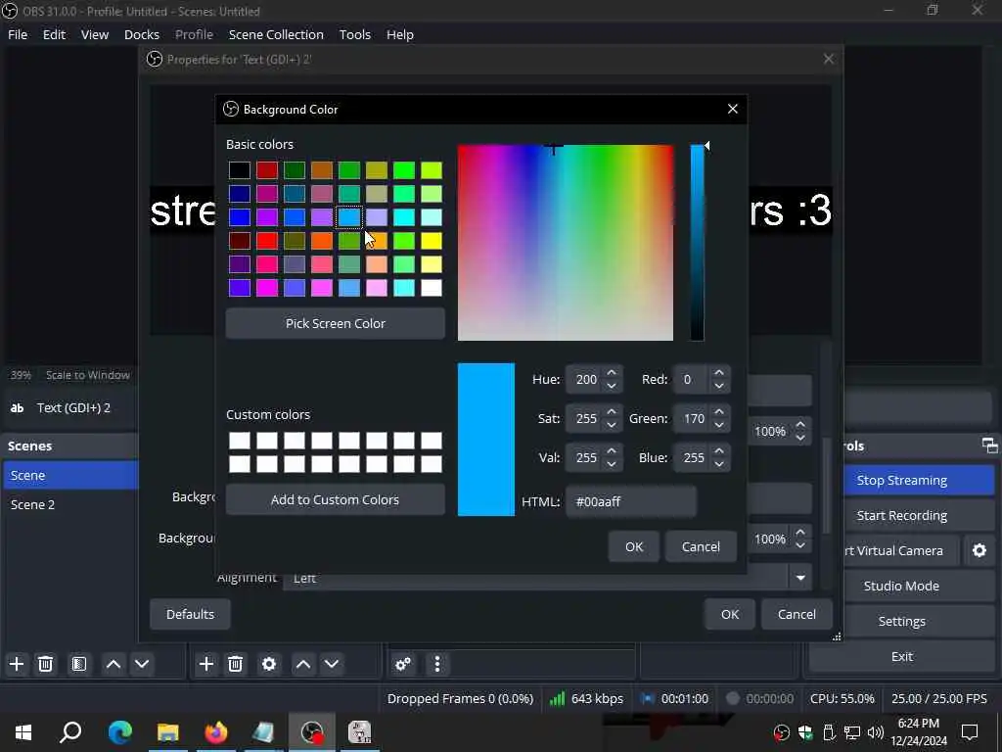Select the white basic color swatch
This screenshot has height=752, width=1002.
(x=432, y=288)
